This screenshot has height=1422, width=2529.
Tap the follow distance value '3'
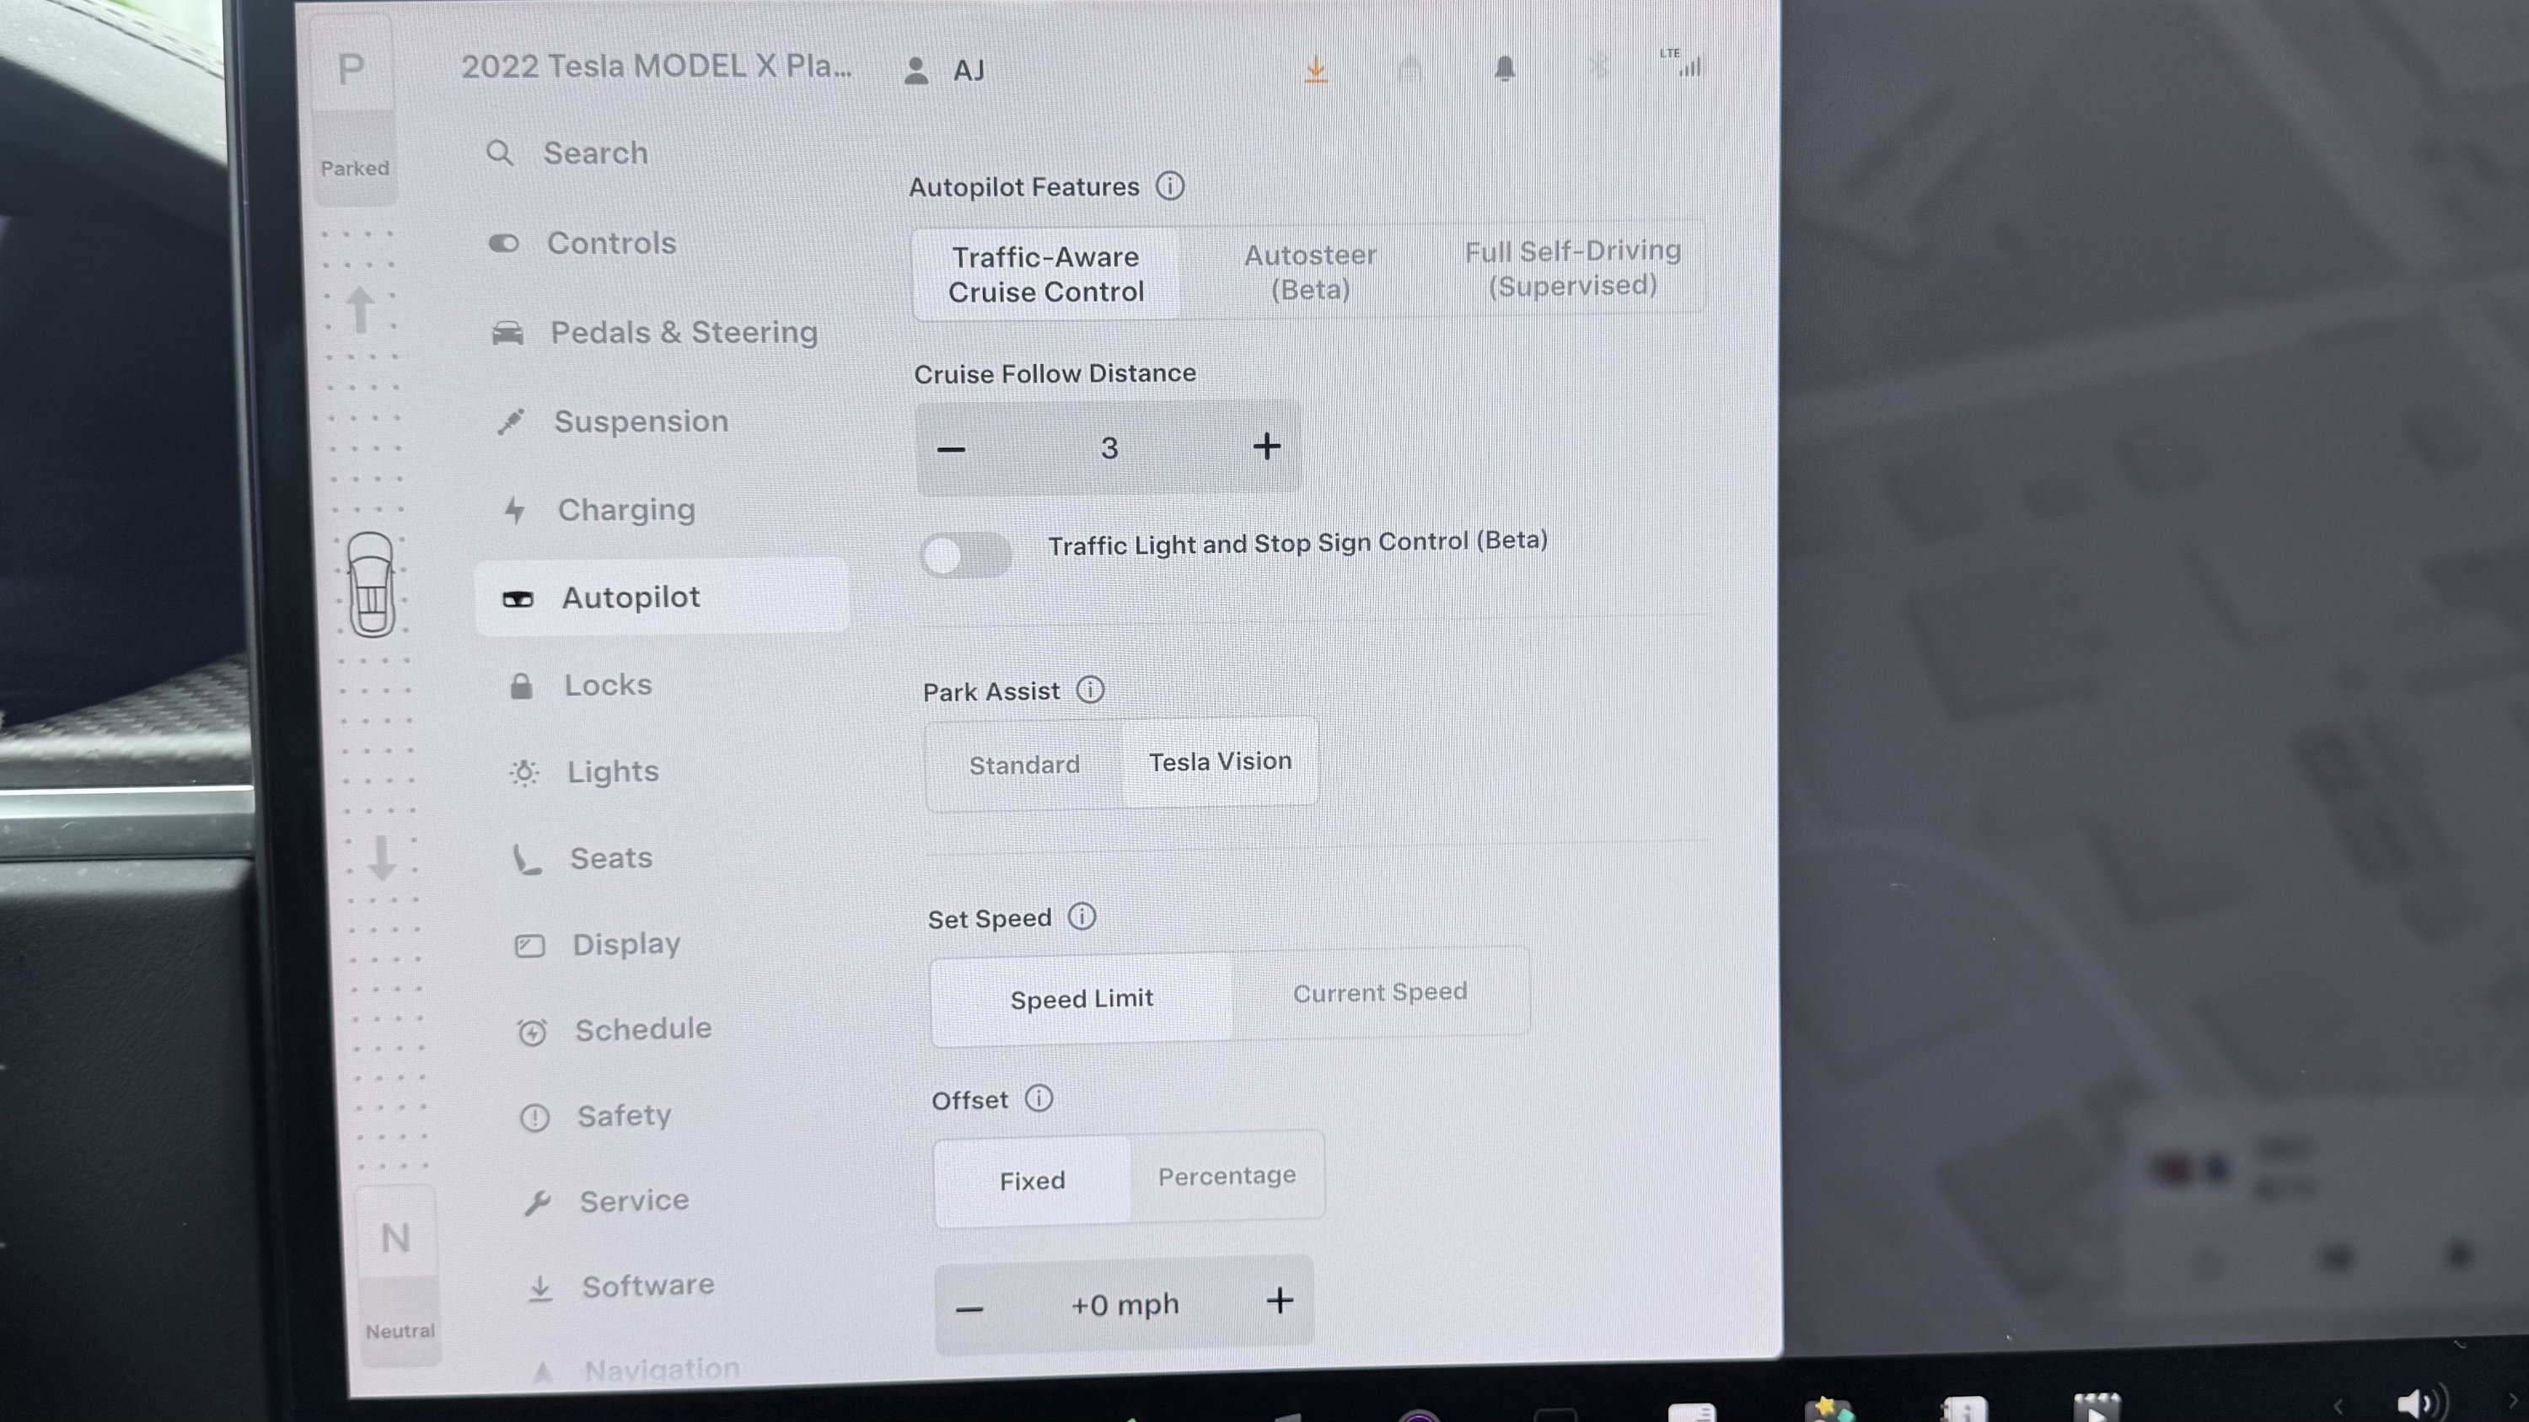[1109, 448]
